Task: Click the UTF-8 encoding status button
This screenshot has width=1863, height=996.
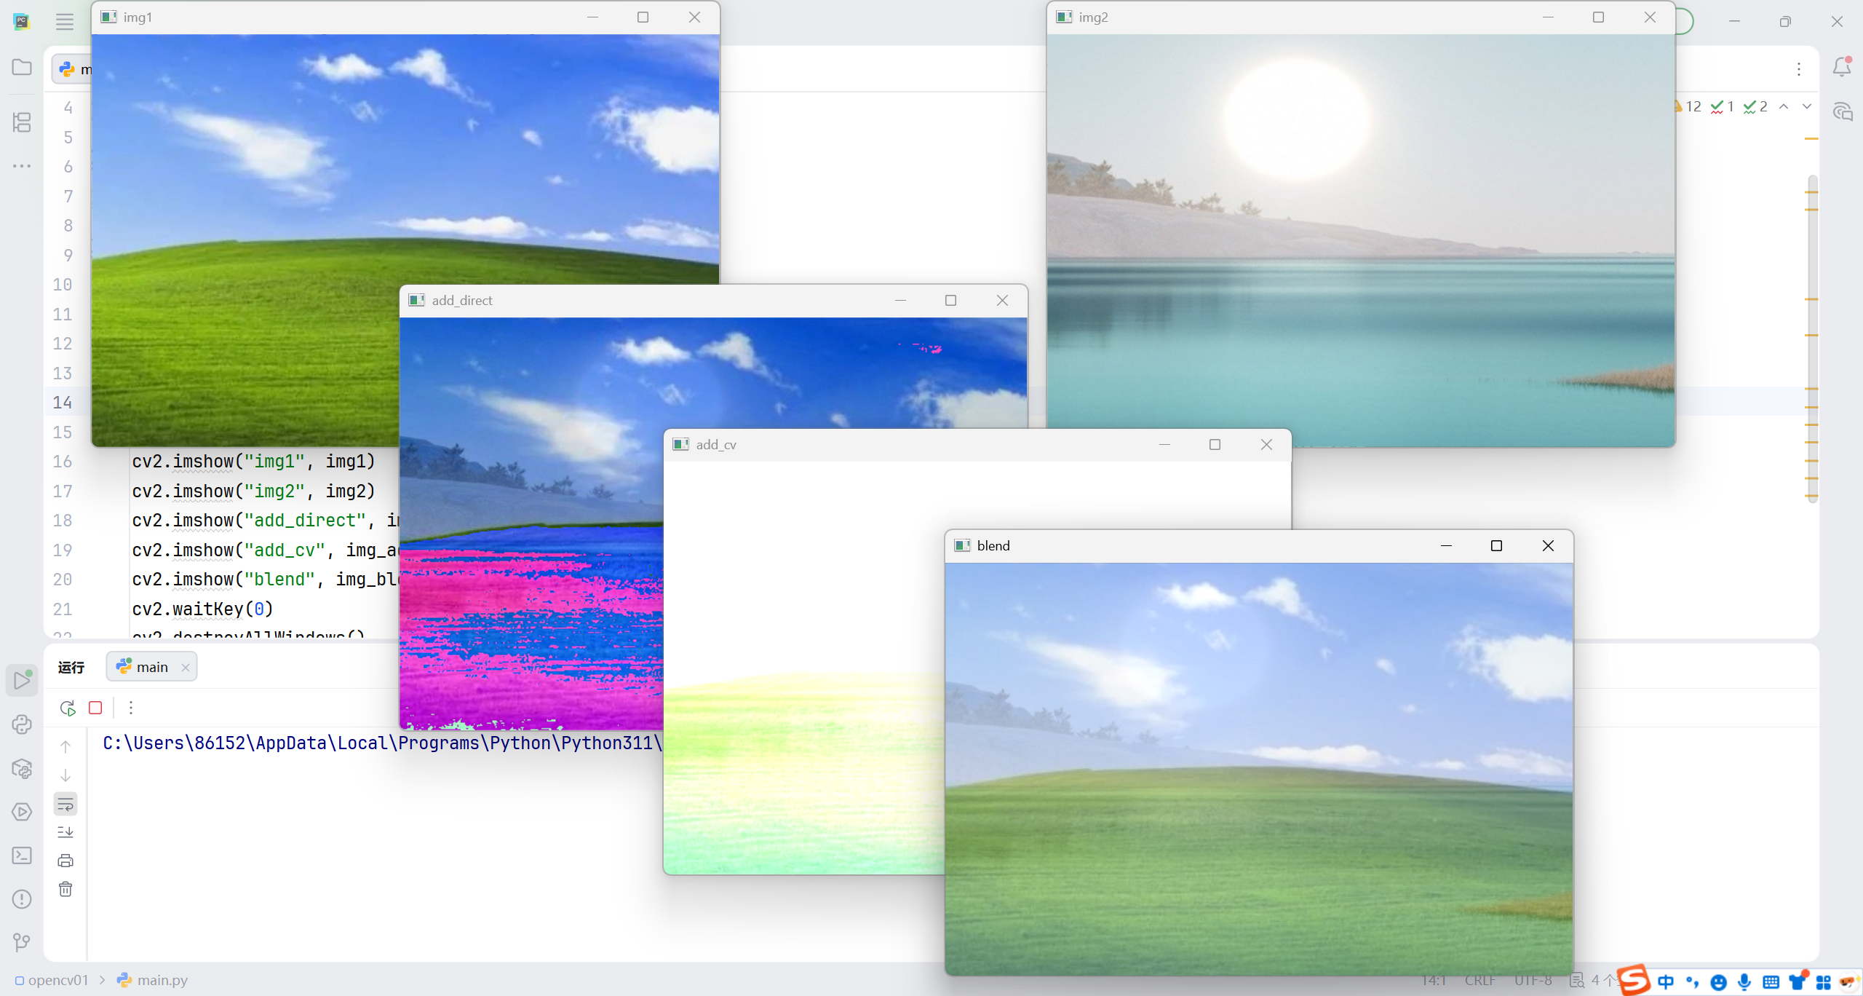Action: click(1533, 980)
